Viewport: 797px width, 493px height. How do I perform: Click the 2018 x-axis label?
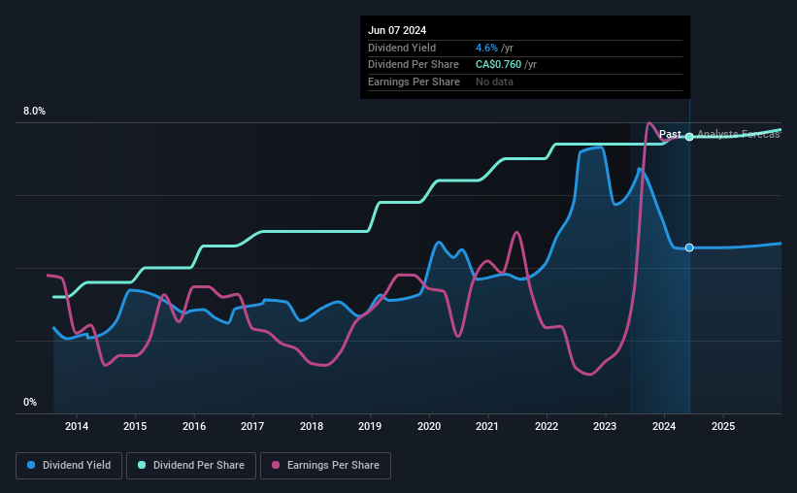312,426
